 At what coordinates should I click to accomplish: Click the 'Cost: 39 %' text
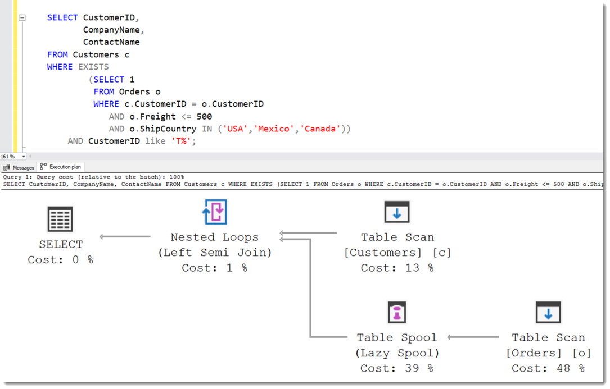pyautogui.click(x=397, y=368)
